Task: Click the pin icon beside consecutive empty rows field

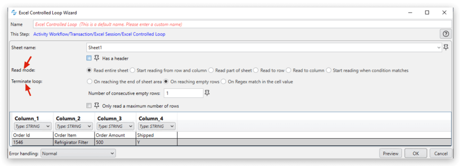Action: click(x=207, y=93)
